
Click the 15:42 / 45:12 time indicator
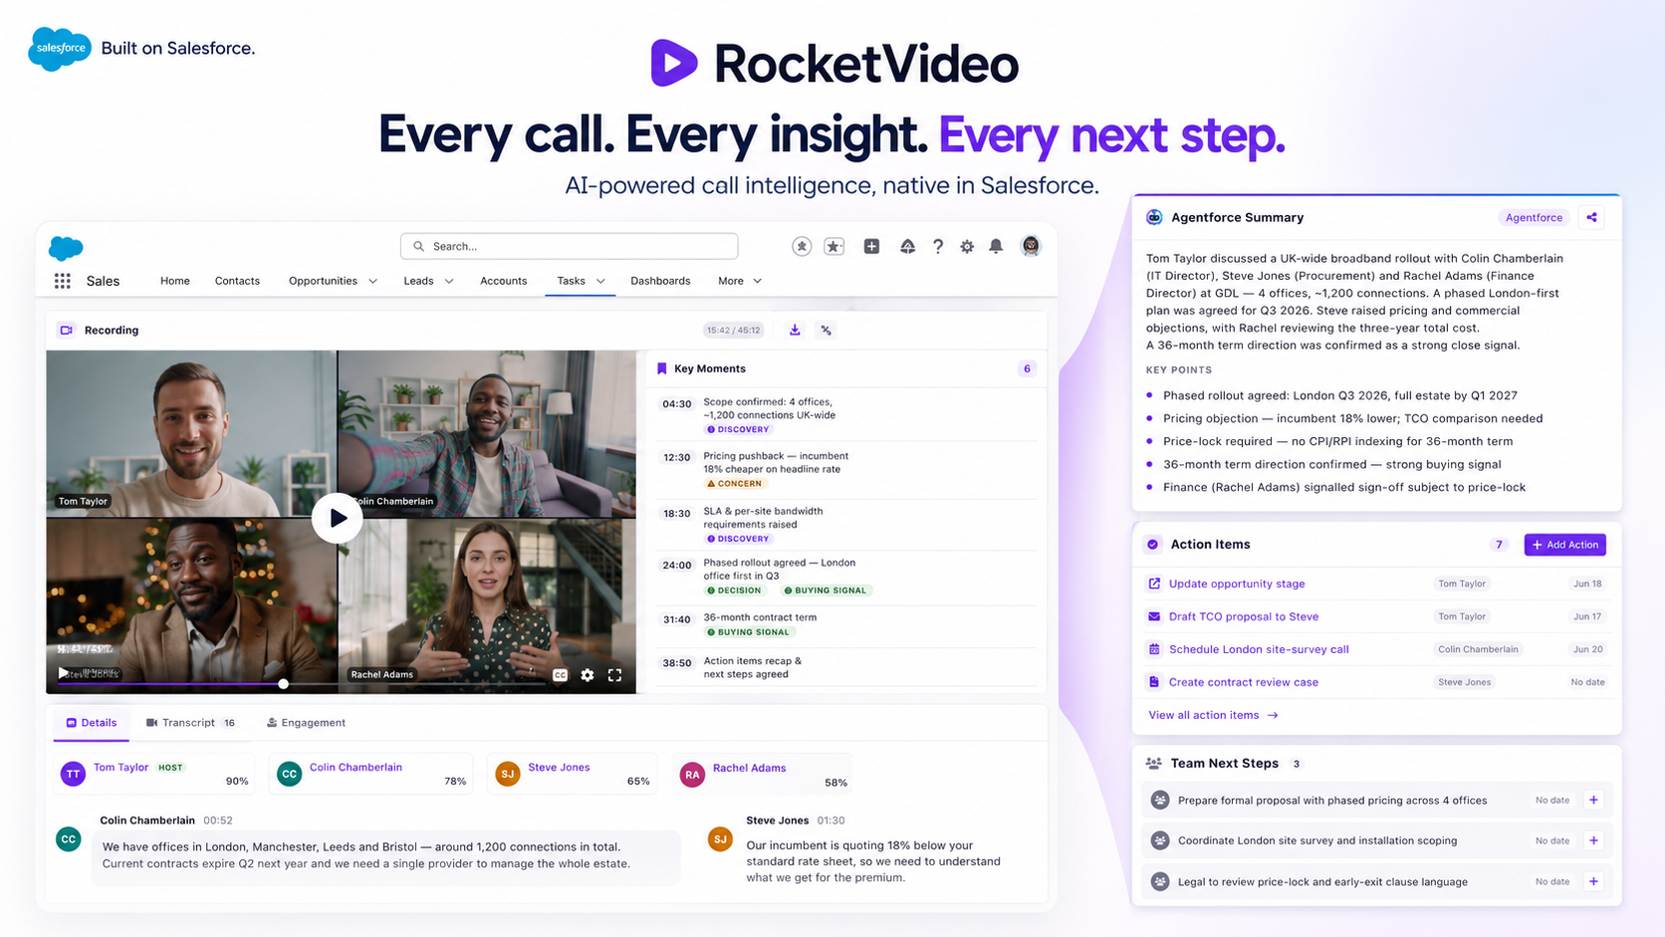734,330
